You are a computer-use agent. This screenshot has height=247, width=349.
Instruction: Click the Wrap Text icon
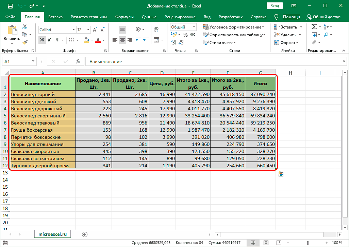(x=156, y=29)
